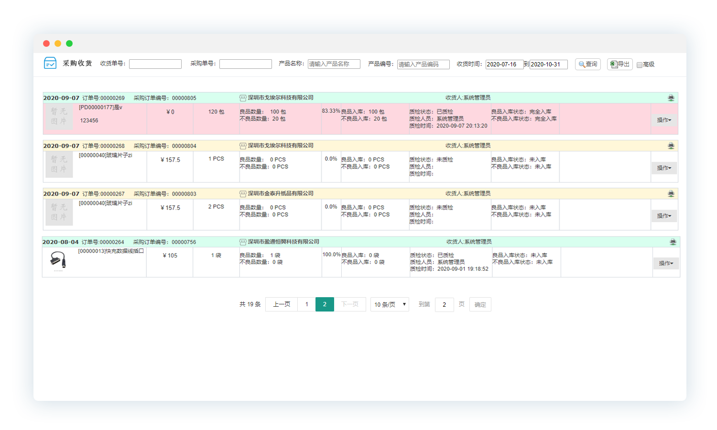Click the 收货单号 input field
This screenshot has height=430, width=717.
point(155,64)
